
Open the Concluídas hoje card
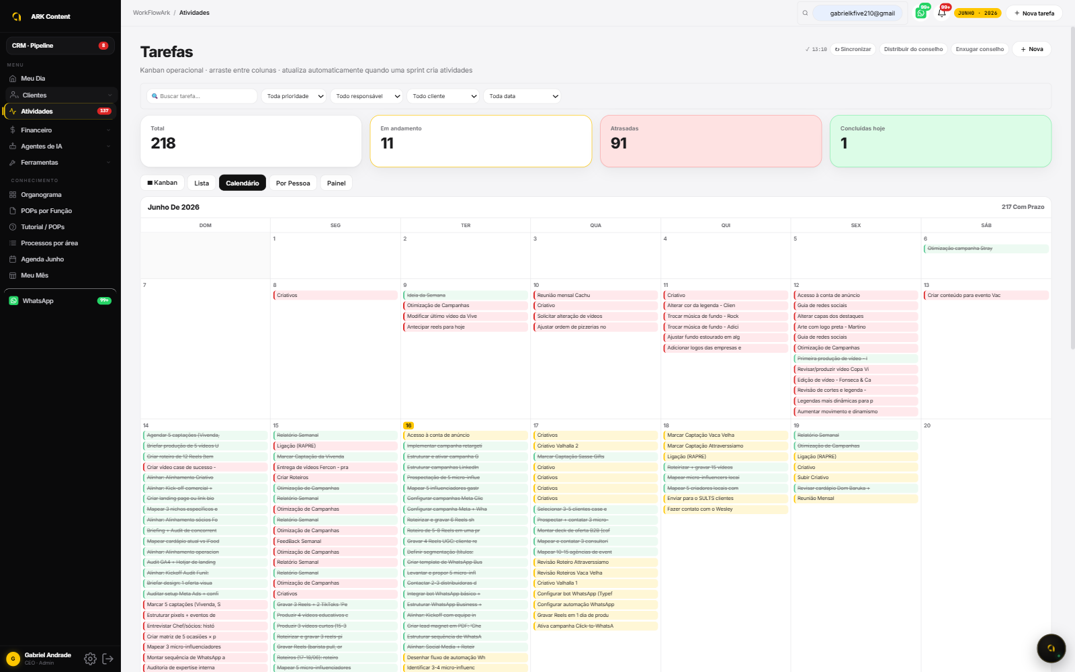pos(941,141)
